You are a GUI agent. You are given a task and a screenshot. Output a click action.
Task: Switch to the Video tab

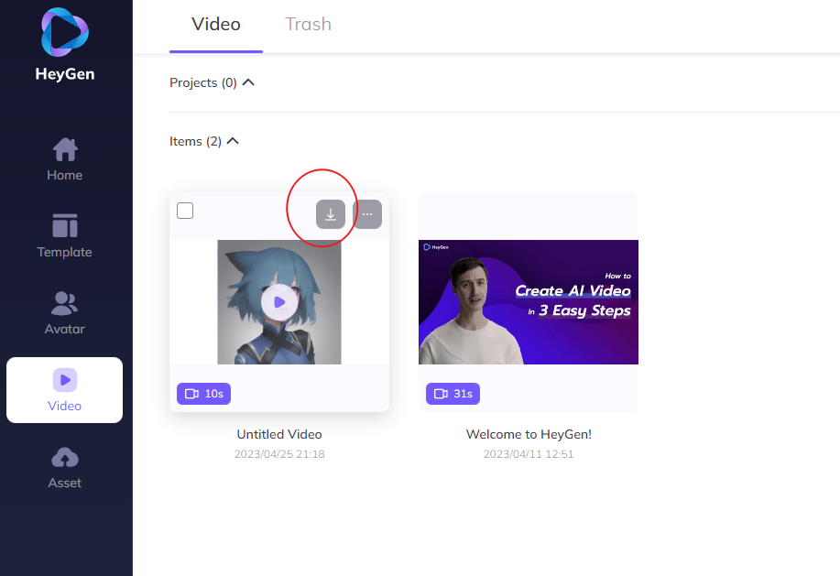215,24
